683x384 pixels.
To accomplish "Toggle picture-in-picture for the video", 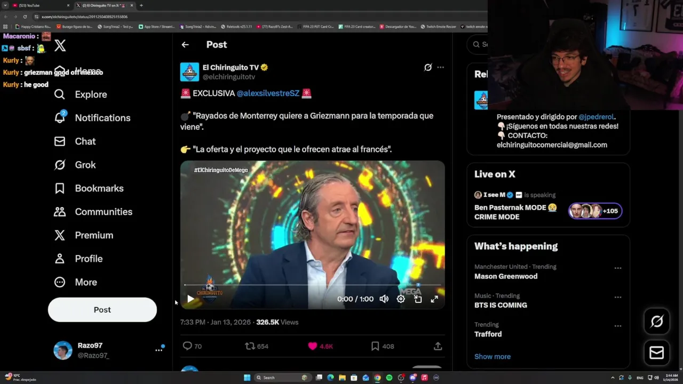I will (x=418, y=299).
